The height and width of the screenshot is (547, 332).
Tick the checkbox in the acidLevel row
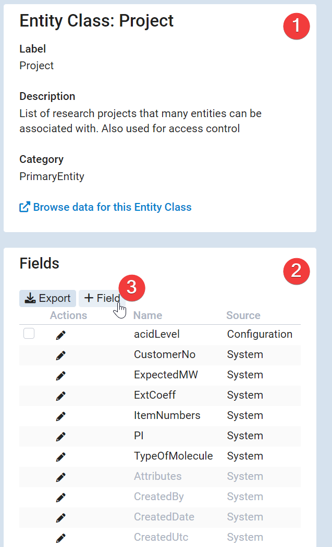pyautogui.click(x=29, y=334)
